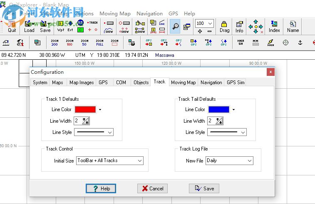Click the NMEA SIM toolbar icon
Viewport: 315px width, 204px height.
coord(241,42)
